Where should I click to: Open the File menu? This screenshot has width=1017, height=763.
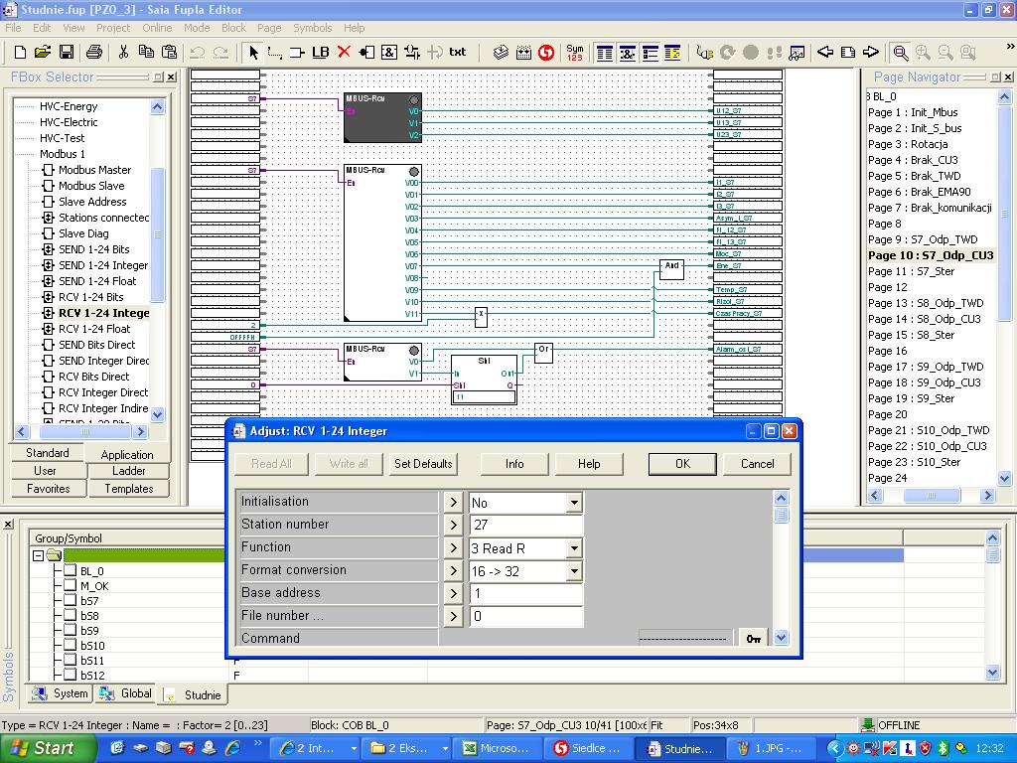click(13, 28)
